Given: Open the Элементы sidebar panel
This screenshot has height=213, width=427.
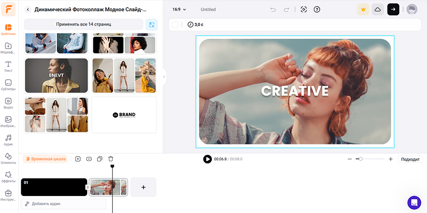Looking at the screenshot, I should [x=8, y=159].
